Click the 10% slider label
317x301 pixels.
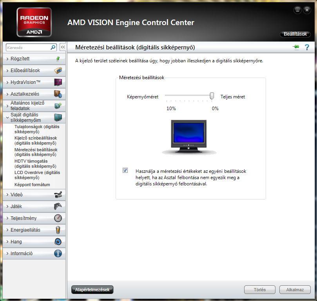pos(171,109)
